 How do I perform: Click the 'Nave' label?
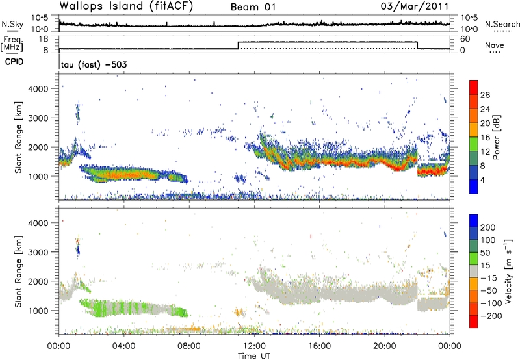[494, 45]
